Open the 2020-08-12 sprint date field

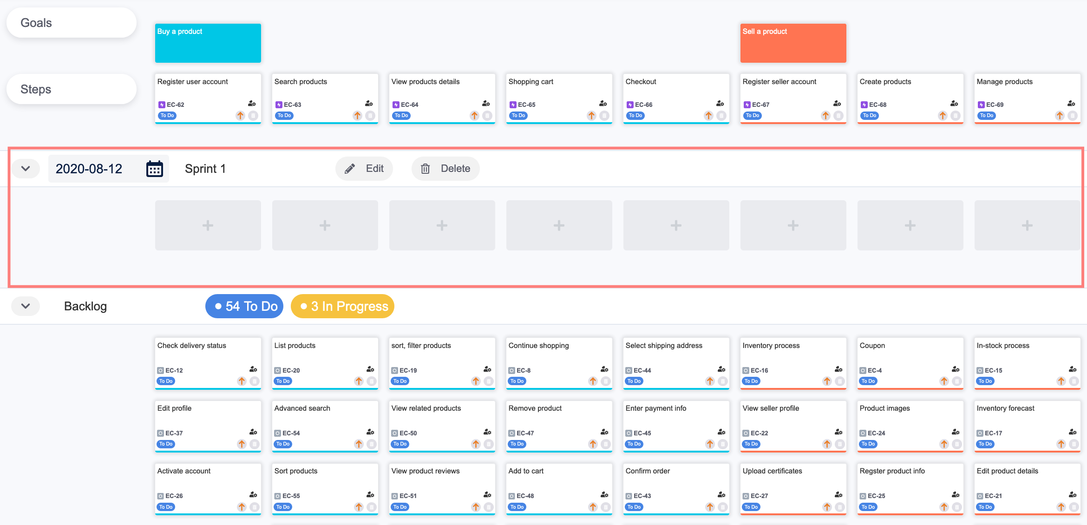point(89,169)
